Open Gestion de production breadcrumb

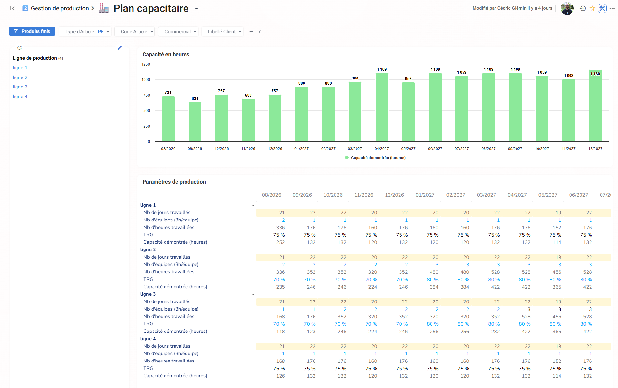[x=60, y=8]
